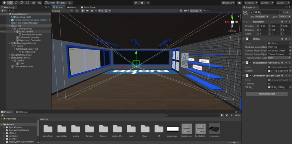This screenshot has width=292, height=144.
Task: Toggle the scene grid icon
Action: click(105, 11)
